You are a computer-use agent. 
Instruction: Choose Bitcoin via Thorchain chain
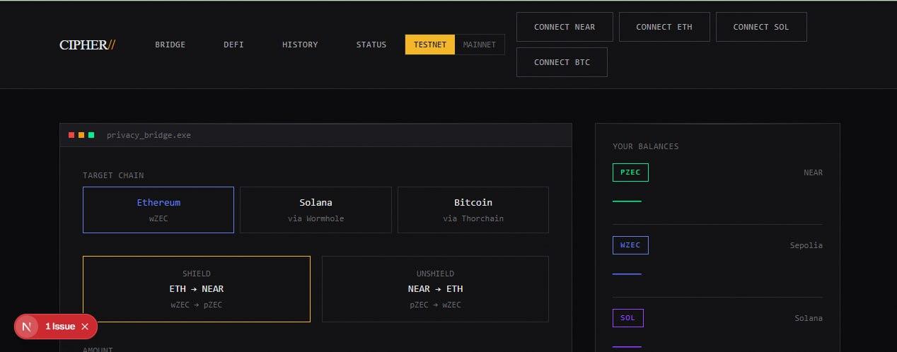click(473, 210)
